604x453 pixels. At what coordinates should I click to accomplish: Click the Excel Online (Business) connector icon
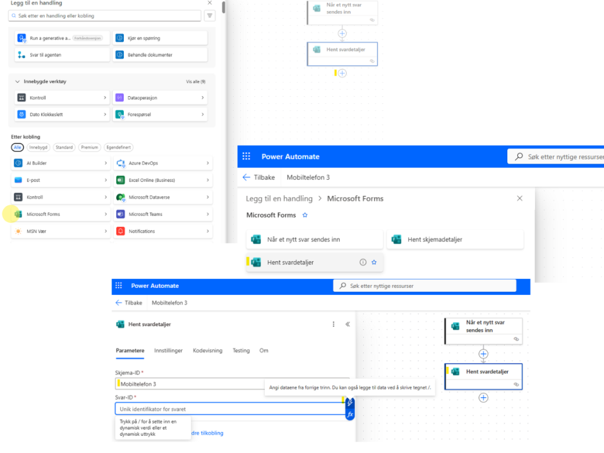(x=120, y=180)
